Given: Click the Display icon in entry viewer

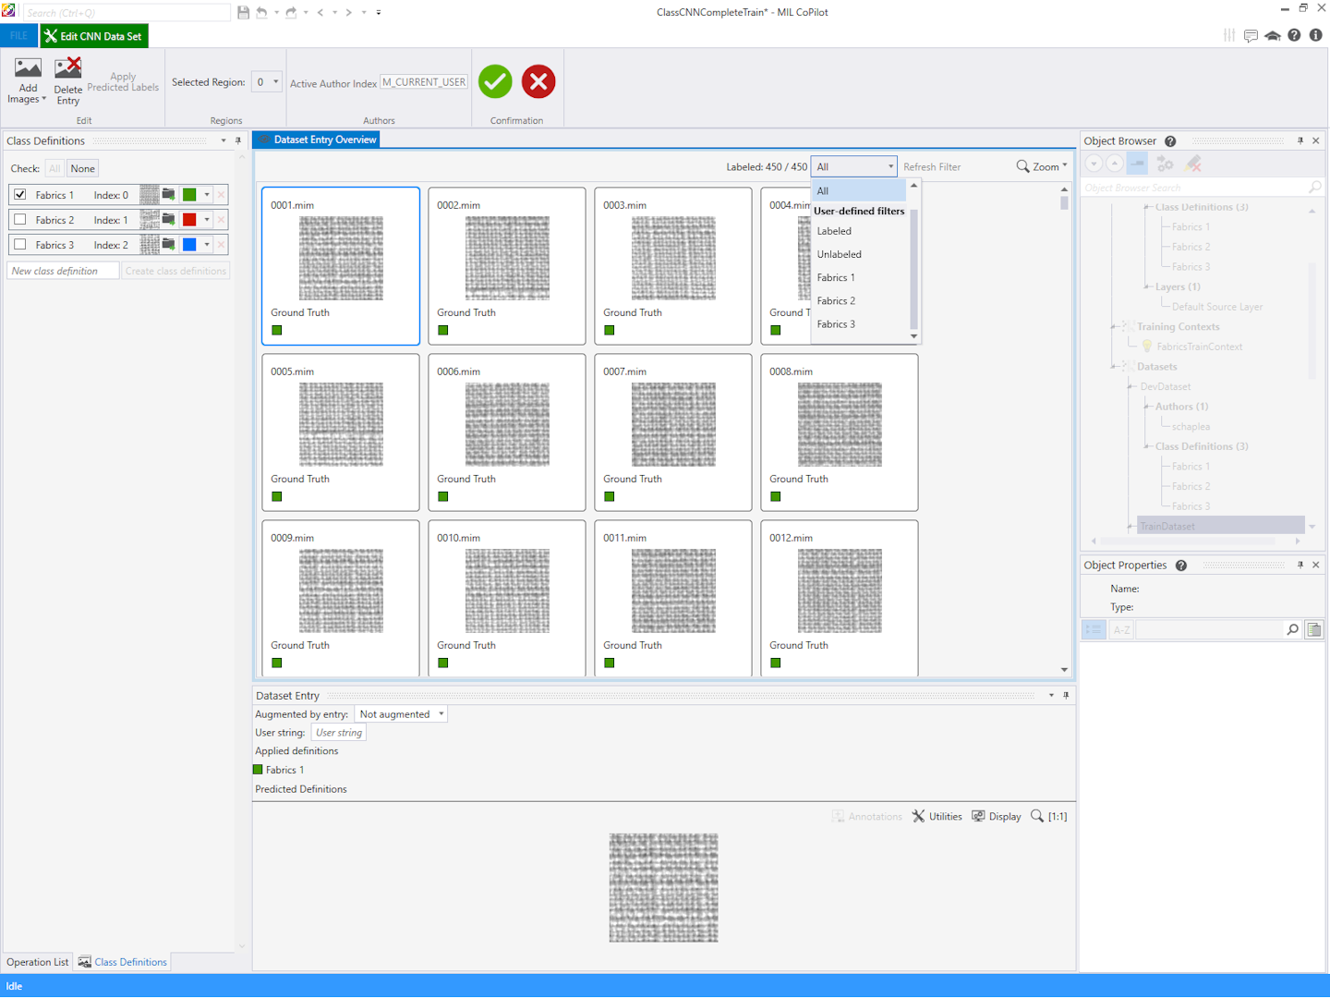Looking at the screenshot, I should click(x=996, y=816).
